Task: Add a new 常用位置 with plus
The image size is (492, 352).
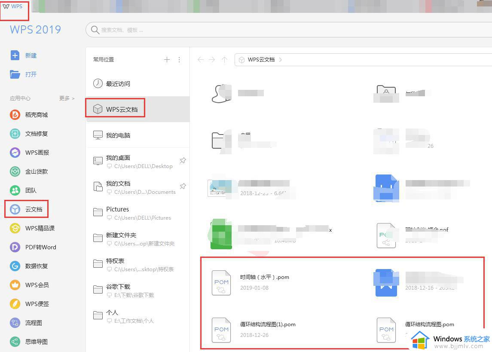Action: pyautogui.click(x=167, y=60)
